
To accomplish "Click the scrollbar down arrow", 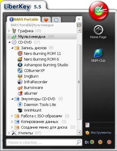I will coord(79,132).
